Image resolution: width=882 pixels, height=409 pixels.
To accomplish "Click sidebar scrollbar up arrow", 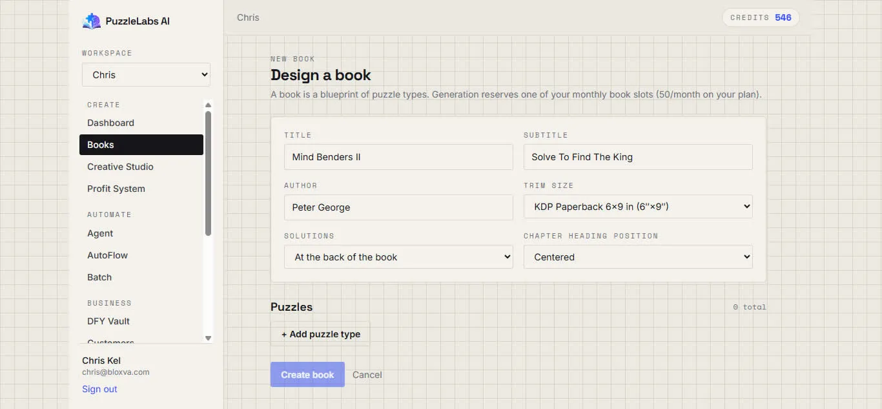I will coord(208,105).
